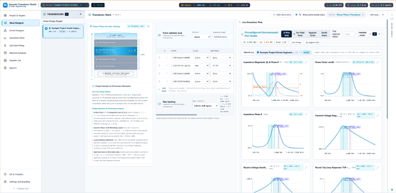The image size is (396, 193).
Task: Expand the Power Factor plot to fullscreen
Action: pyautogui.click(x=377, y=62)
